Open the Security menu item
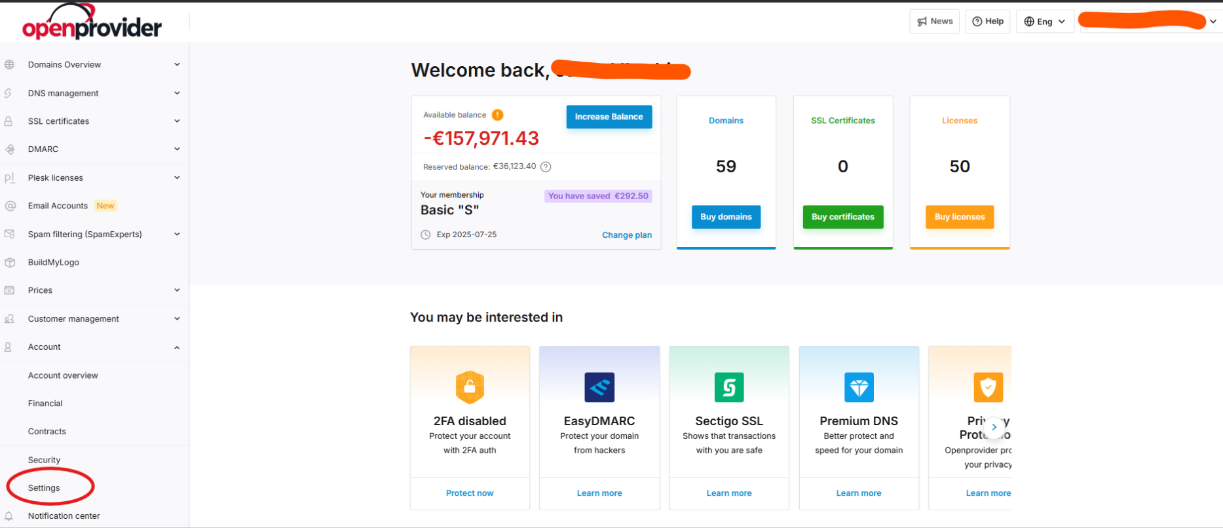 coord(44,460)
